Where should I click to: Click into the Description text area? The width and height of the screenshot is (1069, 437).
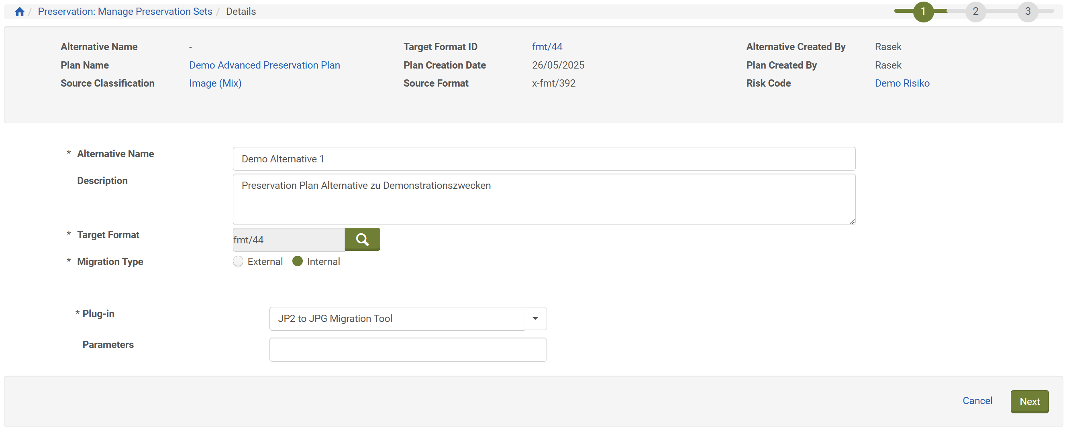pos(544,200)
